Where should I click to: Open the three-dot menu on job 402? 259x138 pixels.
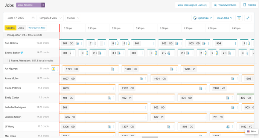(x=173, y=98)
